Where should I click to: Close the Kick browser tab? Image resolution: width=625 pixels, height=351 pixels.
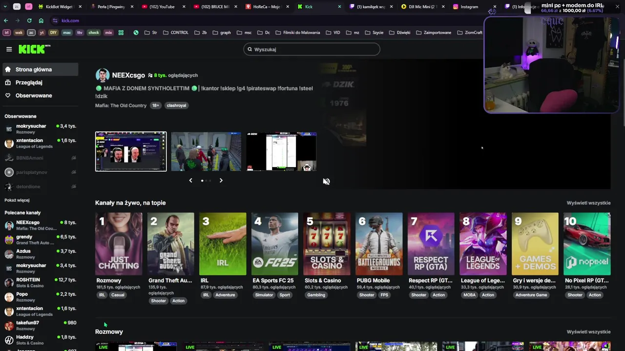tap(339, 7)
